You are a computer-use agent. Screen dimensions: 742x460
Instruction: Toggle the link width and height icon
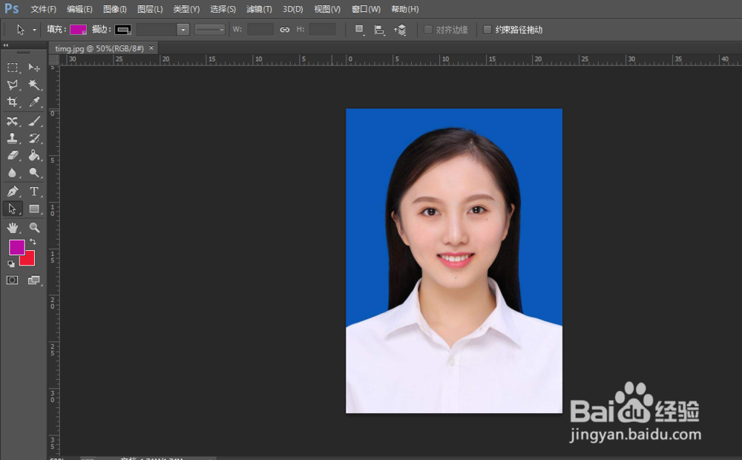[x=285, y=30]
